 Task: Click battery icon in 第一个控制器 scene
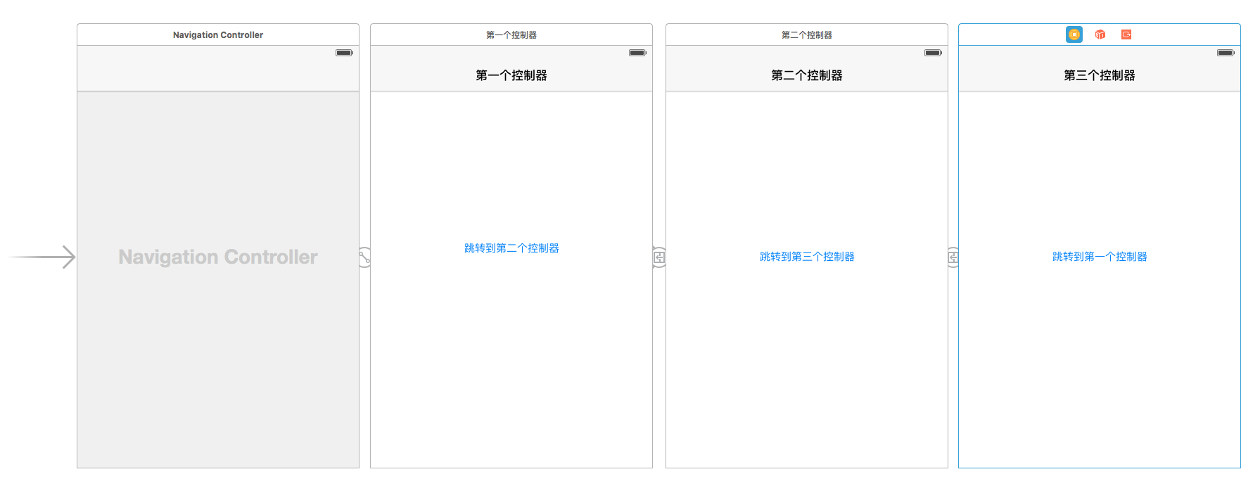[637, 53]
